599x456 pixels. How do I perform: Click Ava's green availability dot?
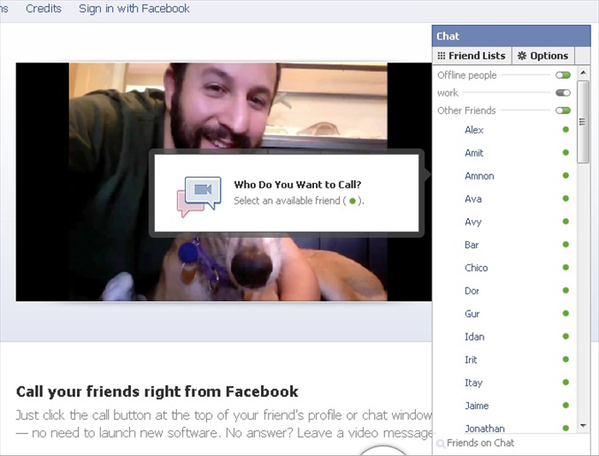pyautogui.click(x=566, y=198)
